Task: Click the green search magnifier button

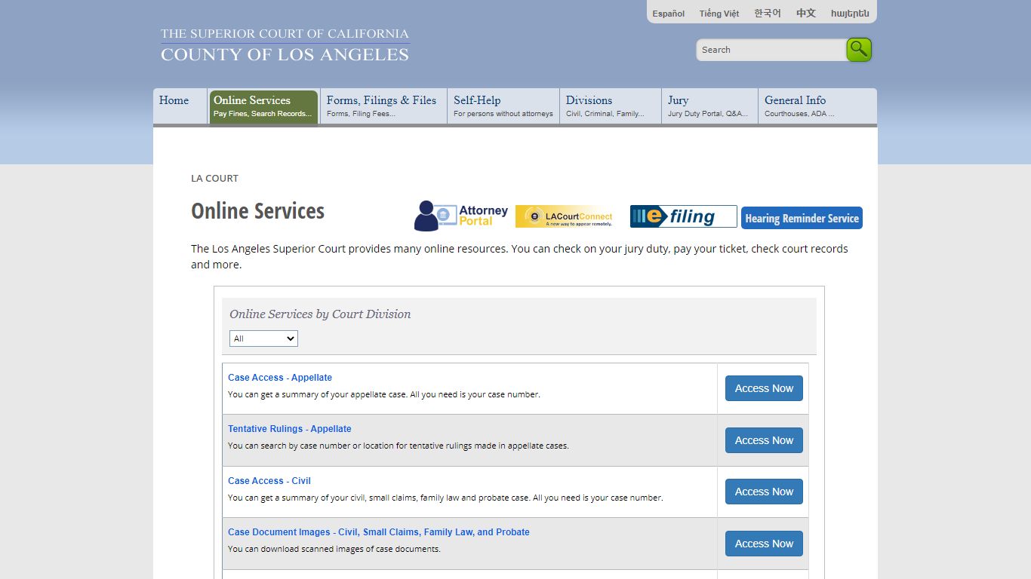Action: coord(859,50)
